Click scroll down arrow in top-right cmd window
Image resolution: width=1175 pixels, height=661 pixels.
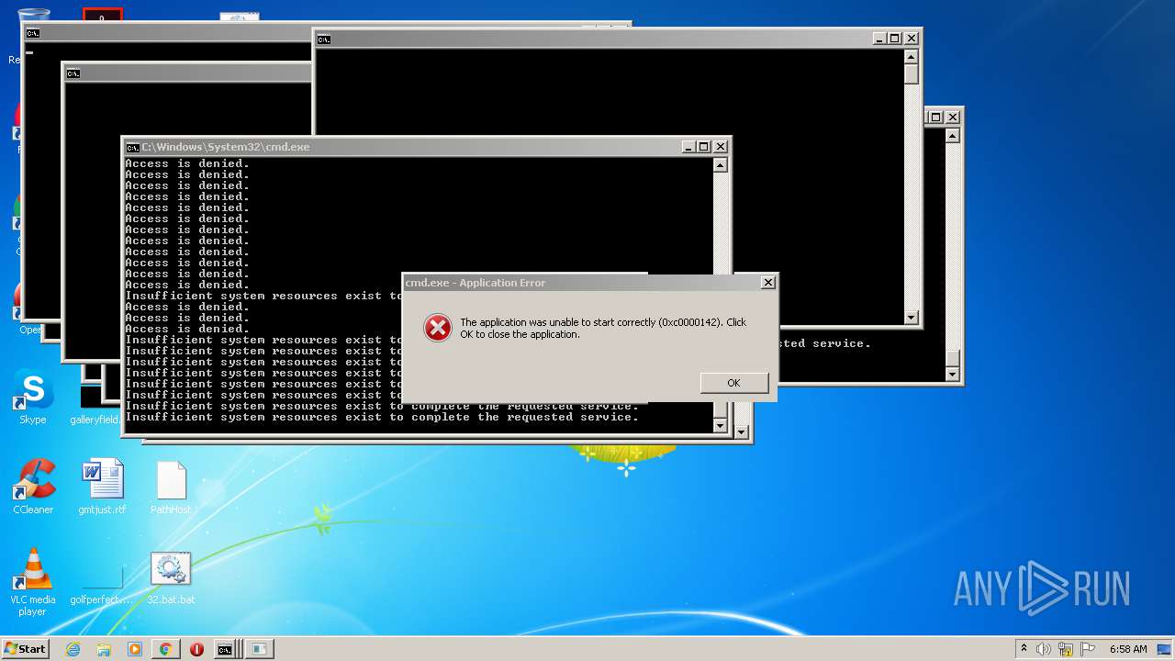point(911,318)
